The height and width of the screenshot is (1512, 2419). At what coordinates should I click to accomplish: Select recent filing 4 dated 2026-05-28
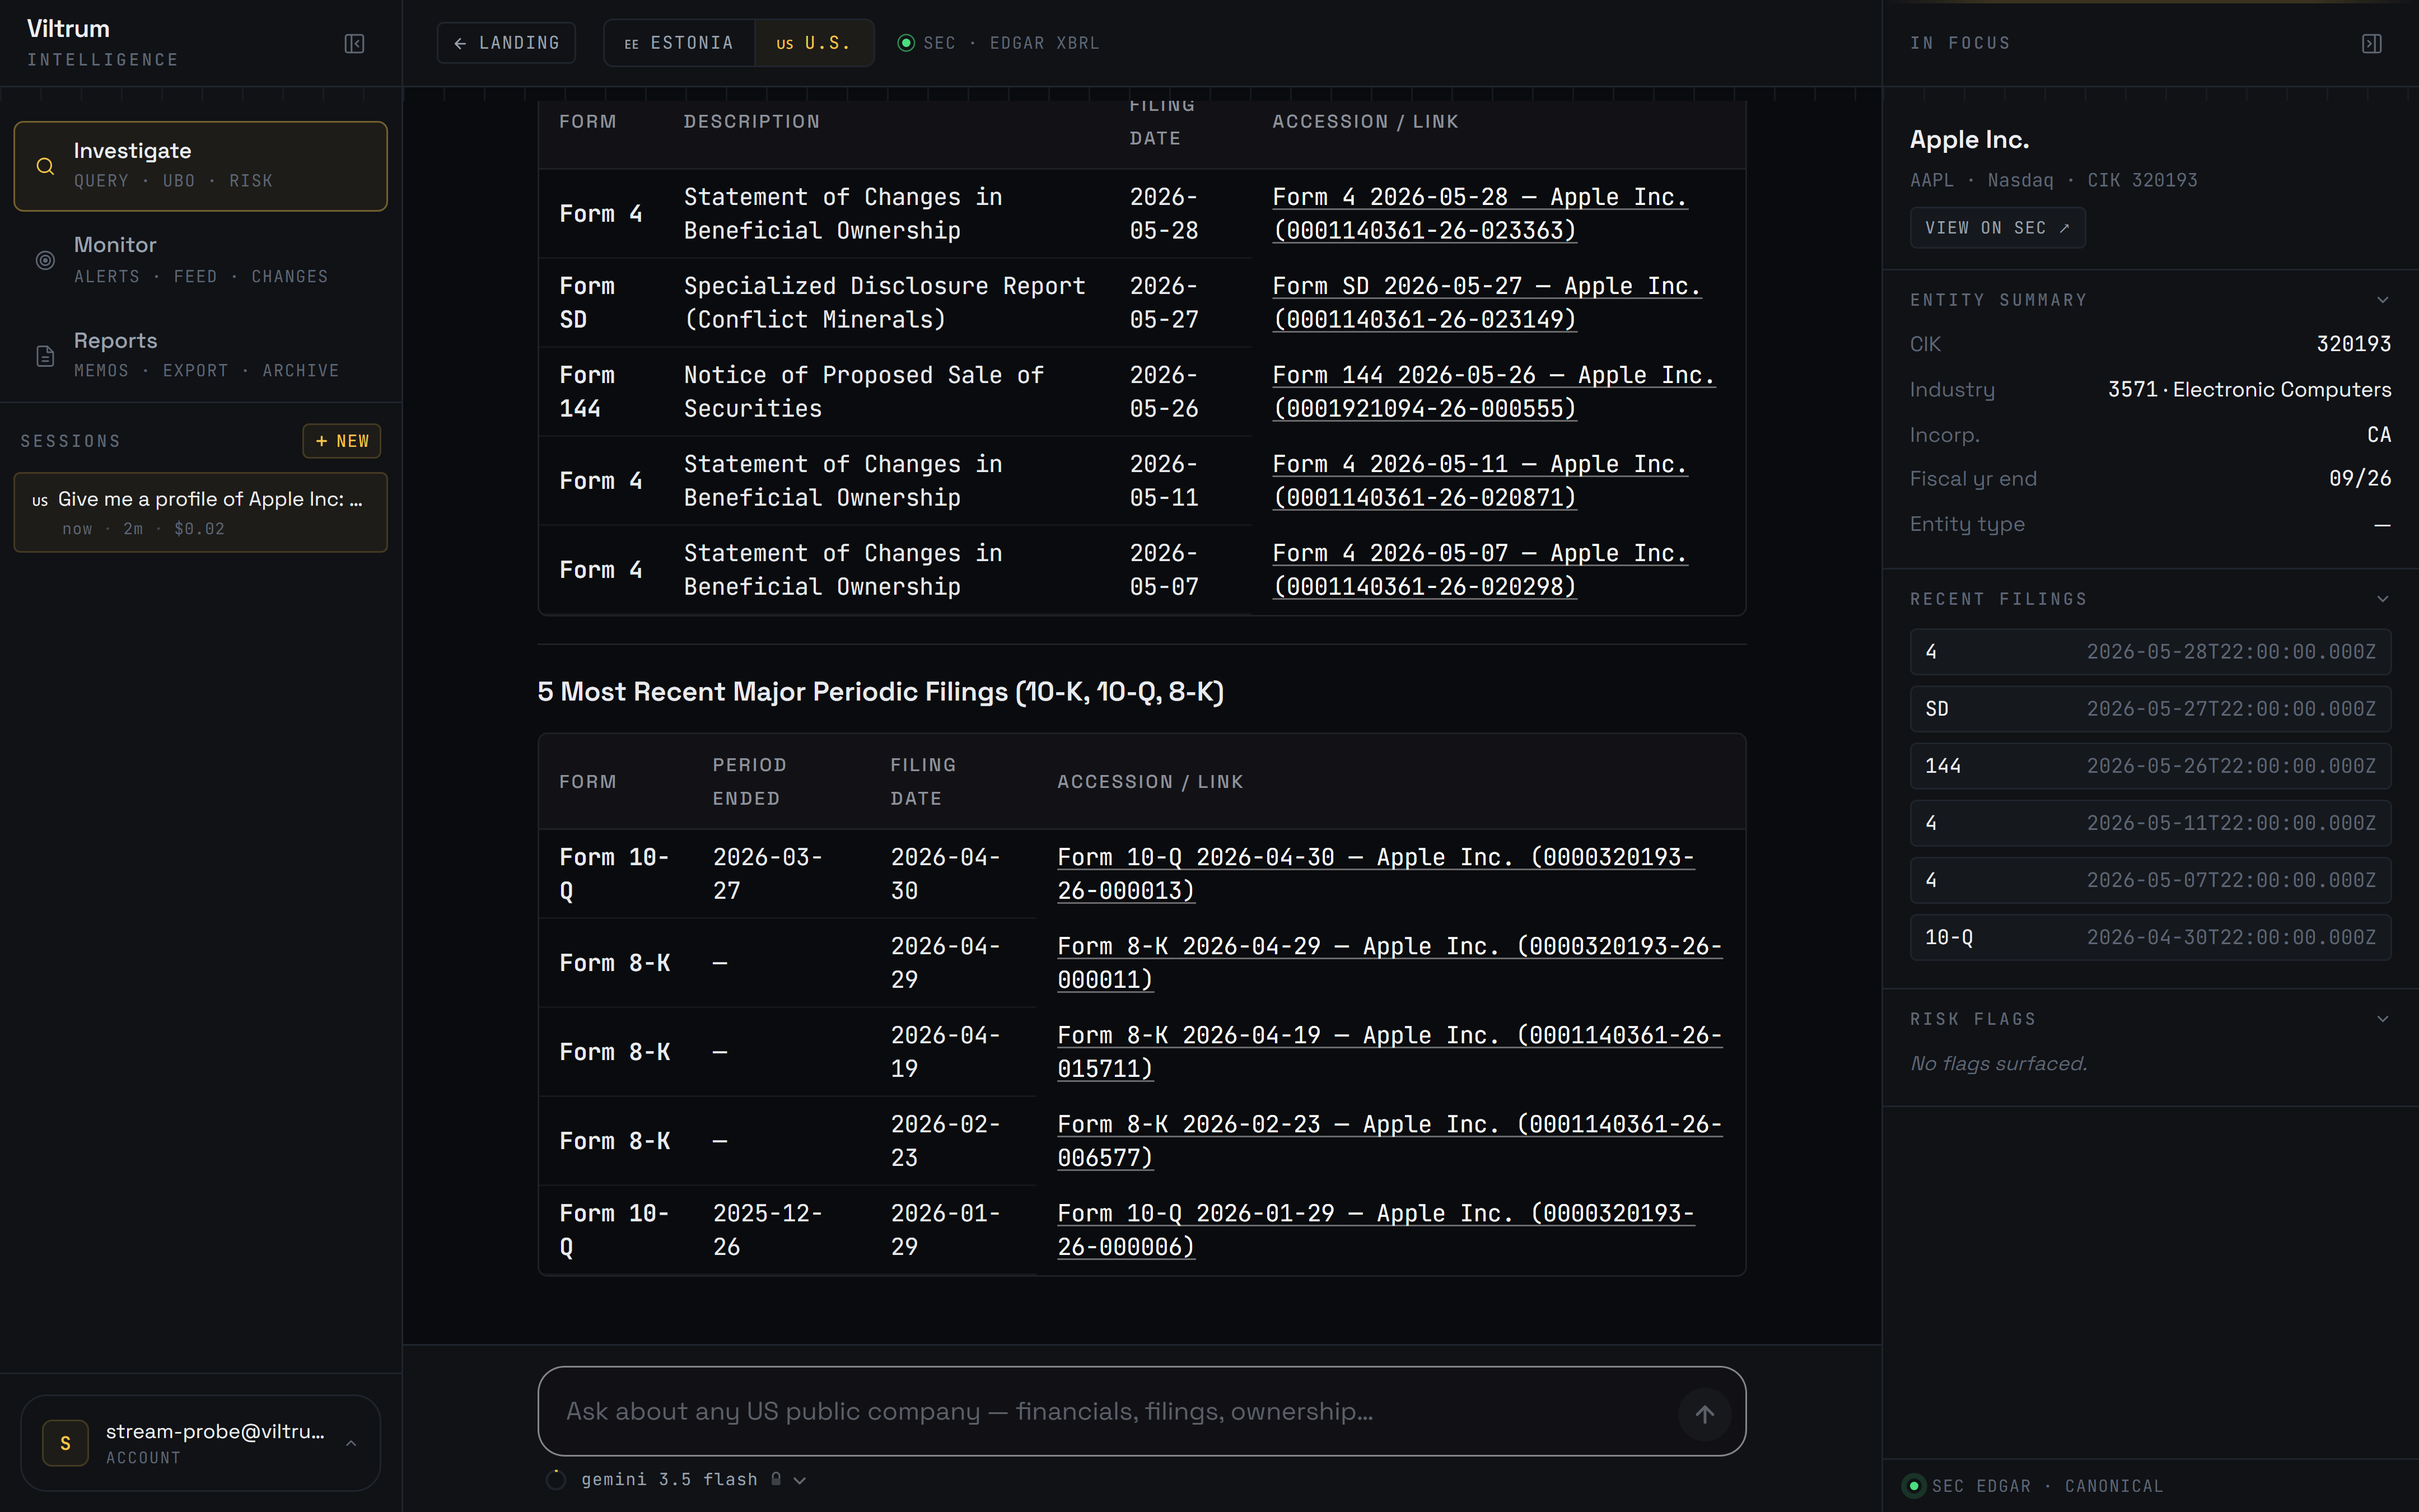pyautogui.click(x=2150, y=652)
